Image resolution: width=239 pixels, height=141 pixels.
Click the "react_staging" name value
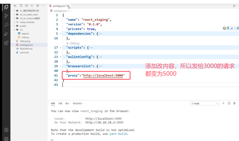tap(96, 20)
